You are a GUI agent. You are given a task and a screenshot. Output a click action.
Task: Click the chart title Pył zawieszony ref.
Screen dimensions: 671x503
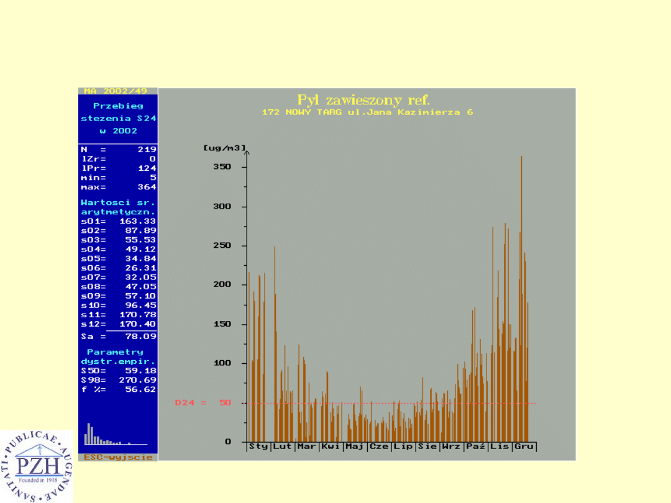[363, 100]
